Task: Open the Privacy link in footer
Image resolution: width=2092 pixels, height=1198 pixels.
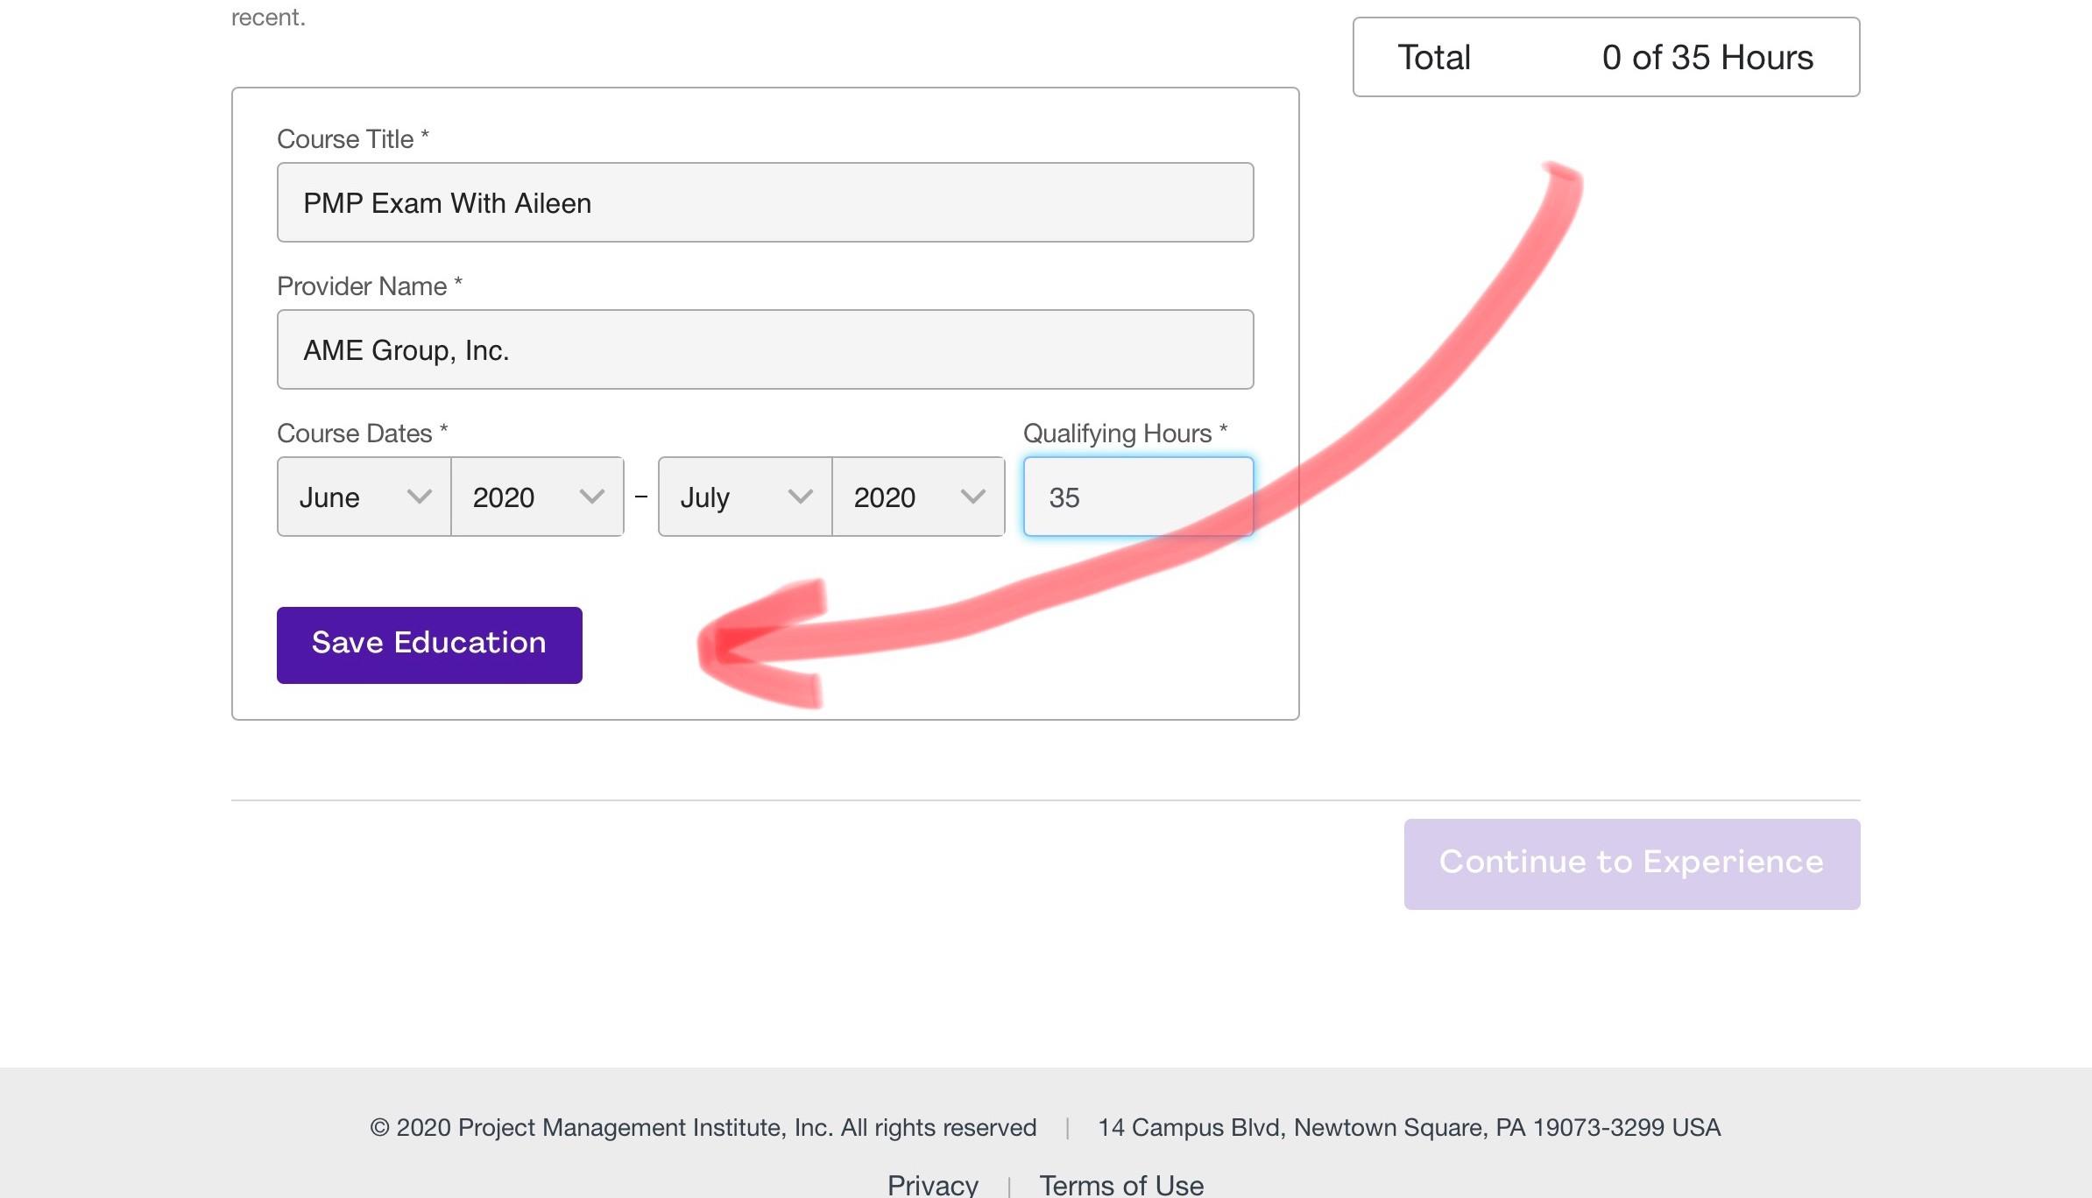Action: point(932,1184)
